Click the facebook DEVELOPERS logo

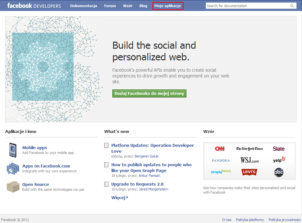(x=34, y=5)
